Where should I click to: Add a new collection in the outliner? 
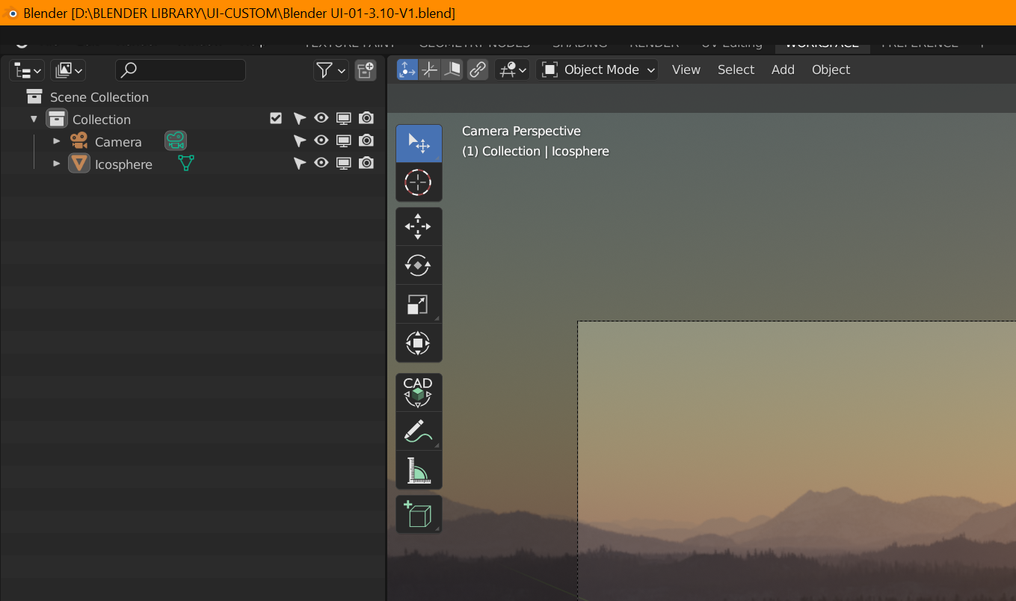pyautogui.click(x=366, y=70)
